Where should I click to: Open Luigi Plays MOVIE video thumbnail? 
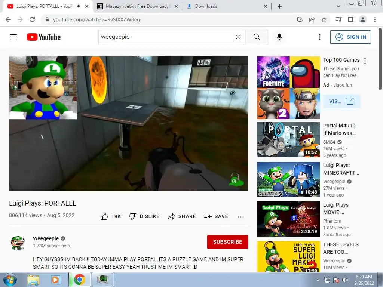288,219
